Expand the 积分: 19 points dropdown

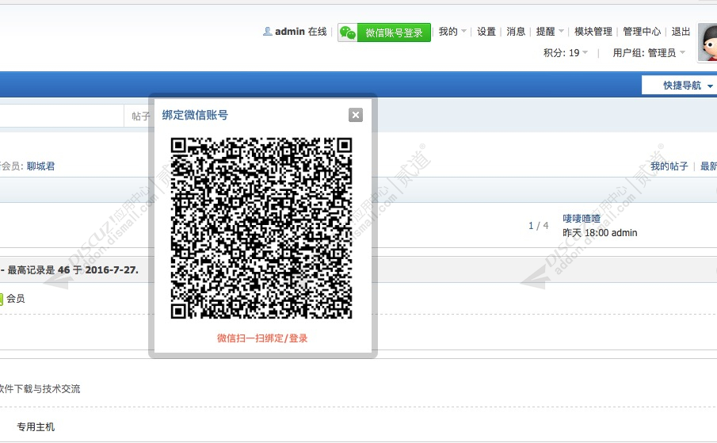click(566, 53)
